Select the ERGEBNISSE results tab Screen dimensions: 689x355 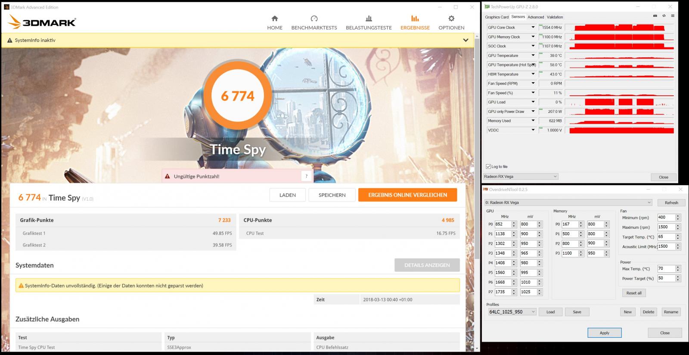click(415, 22)
